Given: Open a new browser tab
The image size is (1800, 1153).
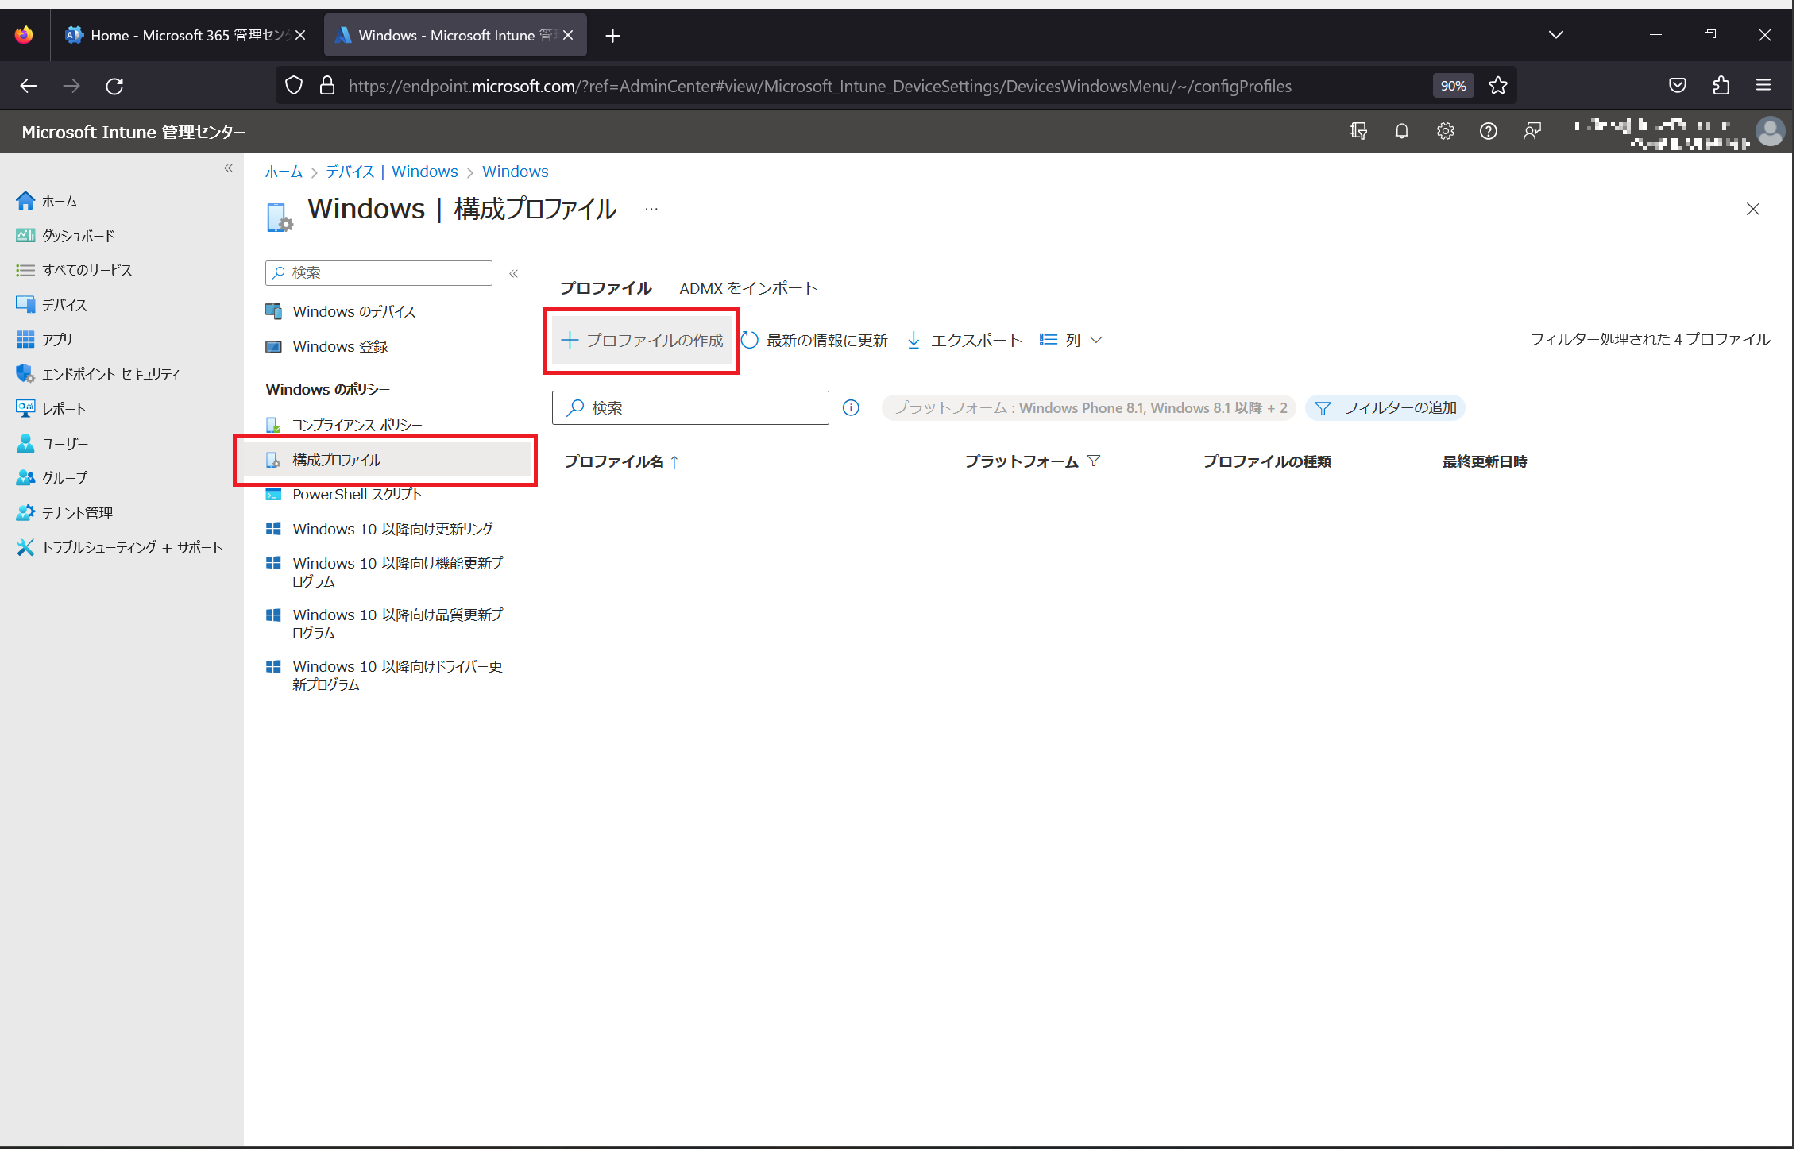Looking at the screenshot, I should (614, 36).
